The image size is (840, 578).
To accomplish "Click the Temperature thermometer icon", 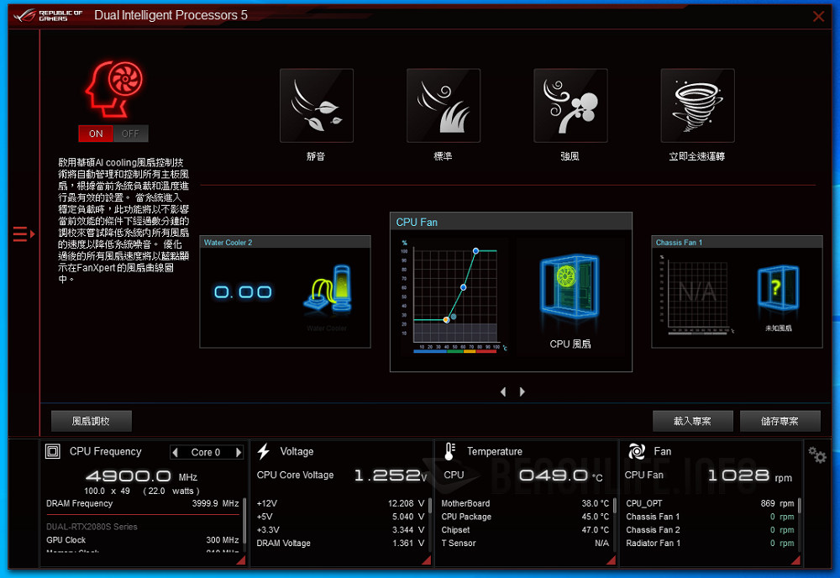I will 450,451.
